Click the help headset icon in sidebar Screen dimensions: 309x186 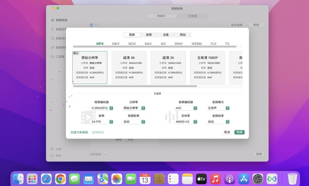pos(52,156)
